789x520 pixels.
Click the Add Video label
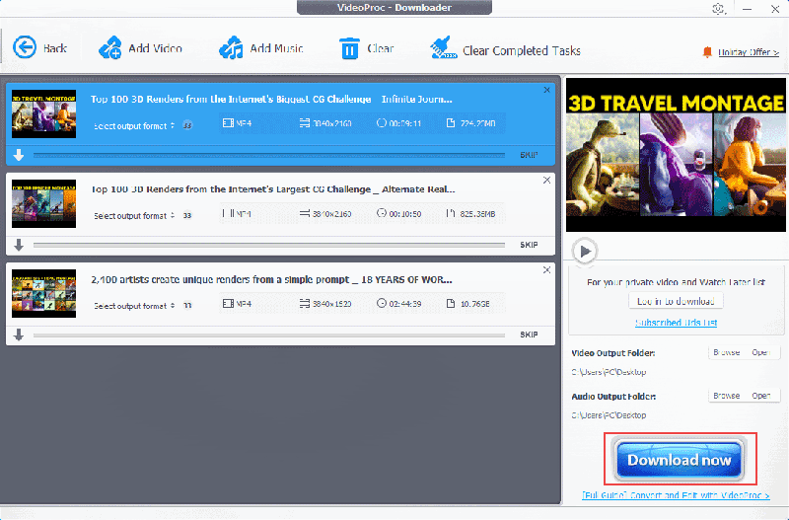coord(155,48)
